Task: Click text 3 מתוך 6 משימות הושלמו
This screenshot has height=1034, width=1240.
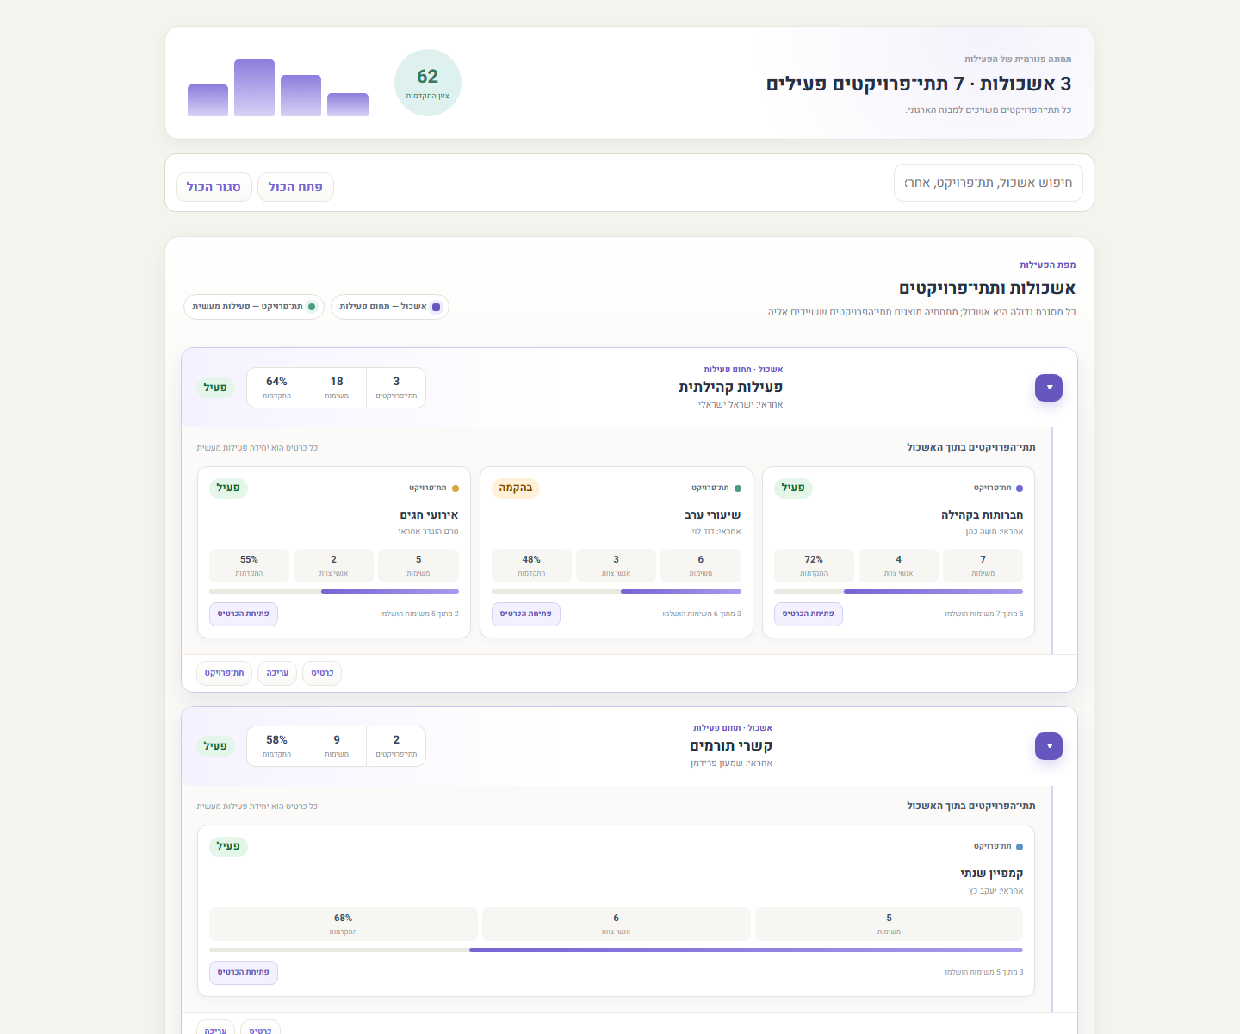Action: coord(702,614)
